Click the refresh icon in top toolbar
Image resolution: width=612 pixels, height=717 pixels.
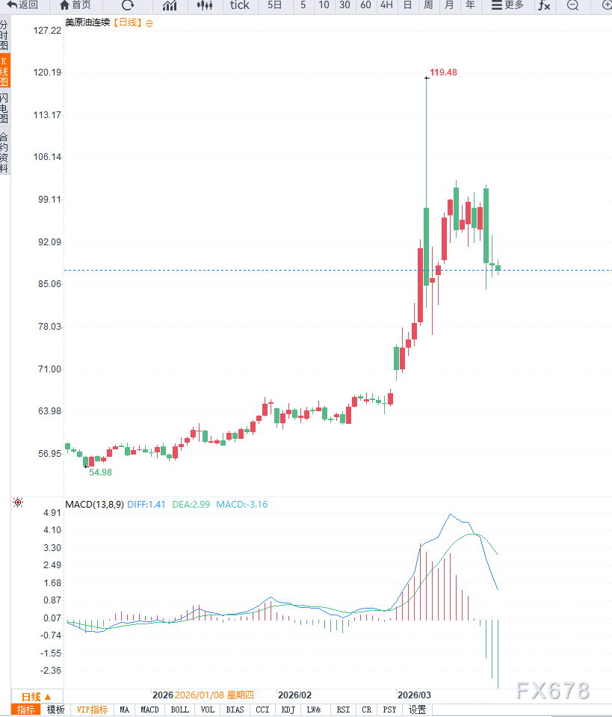coord(128,5)
